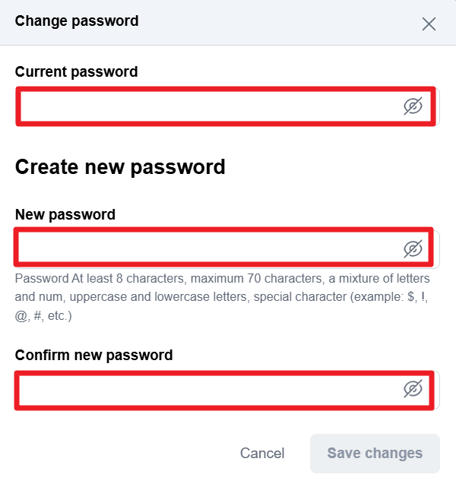Click the X icon in dialog header
The image size is (456, 487).
pos(429,24)
